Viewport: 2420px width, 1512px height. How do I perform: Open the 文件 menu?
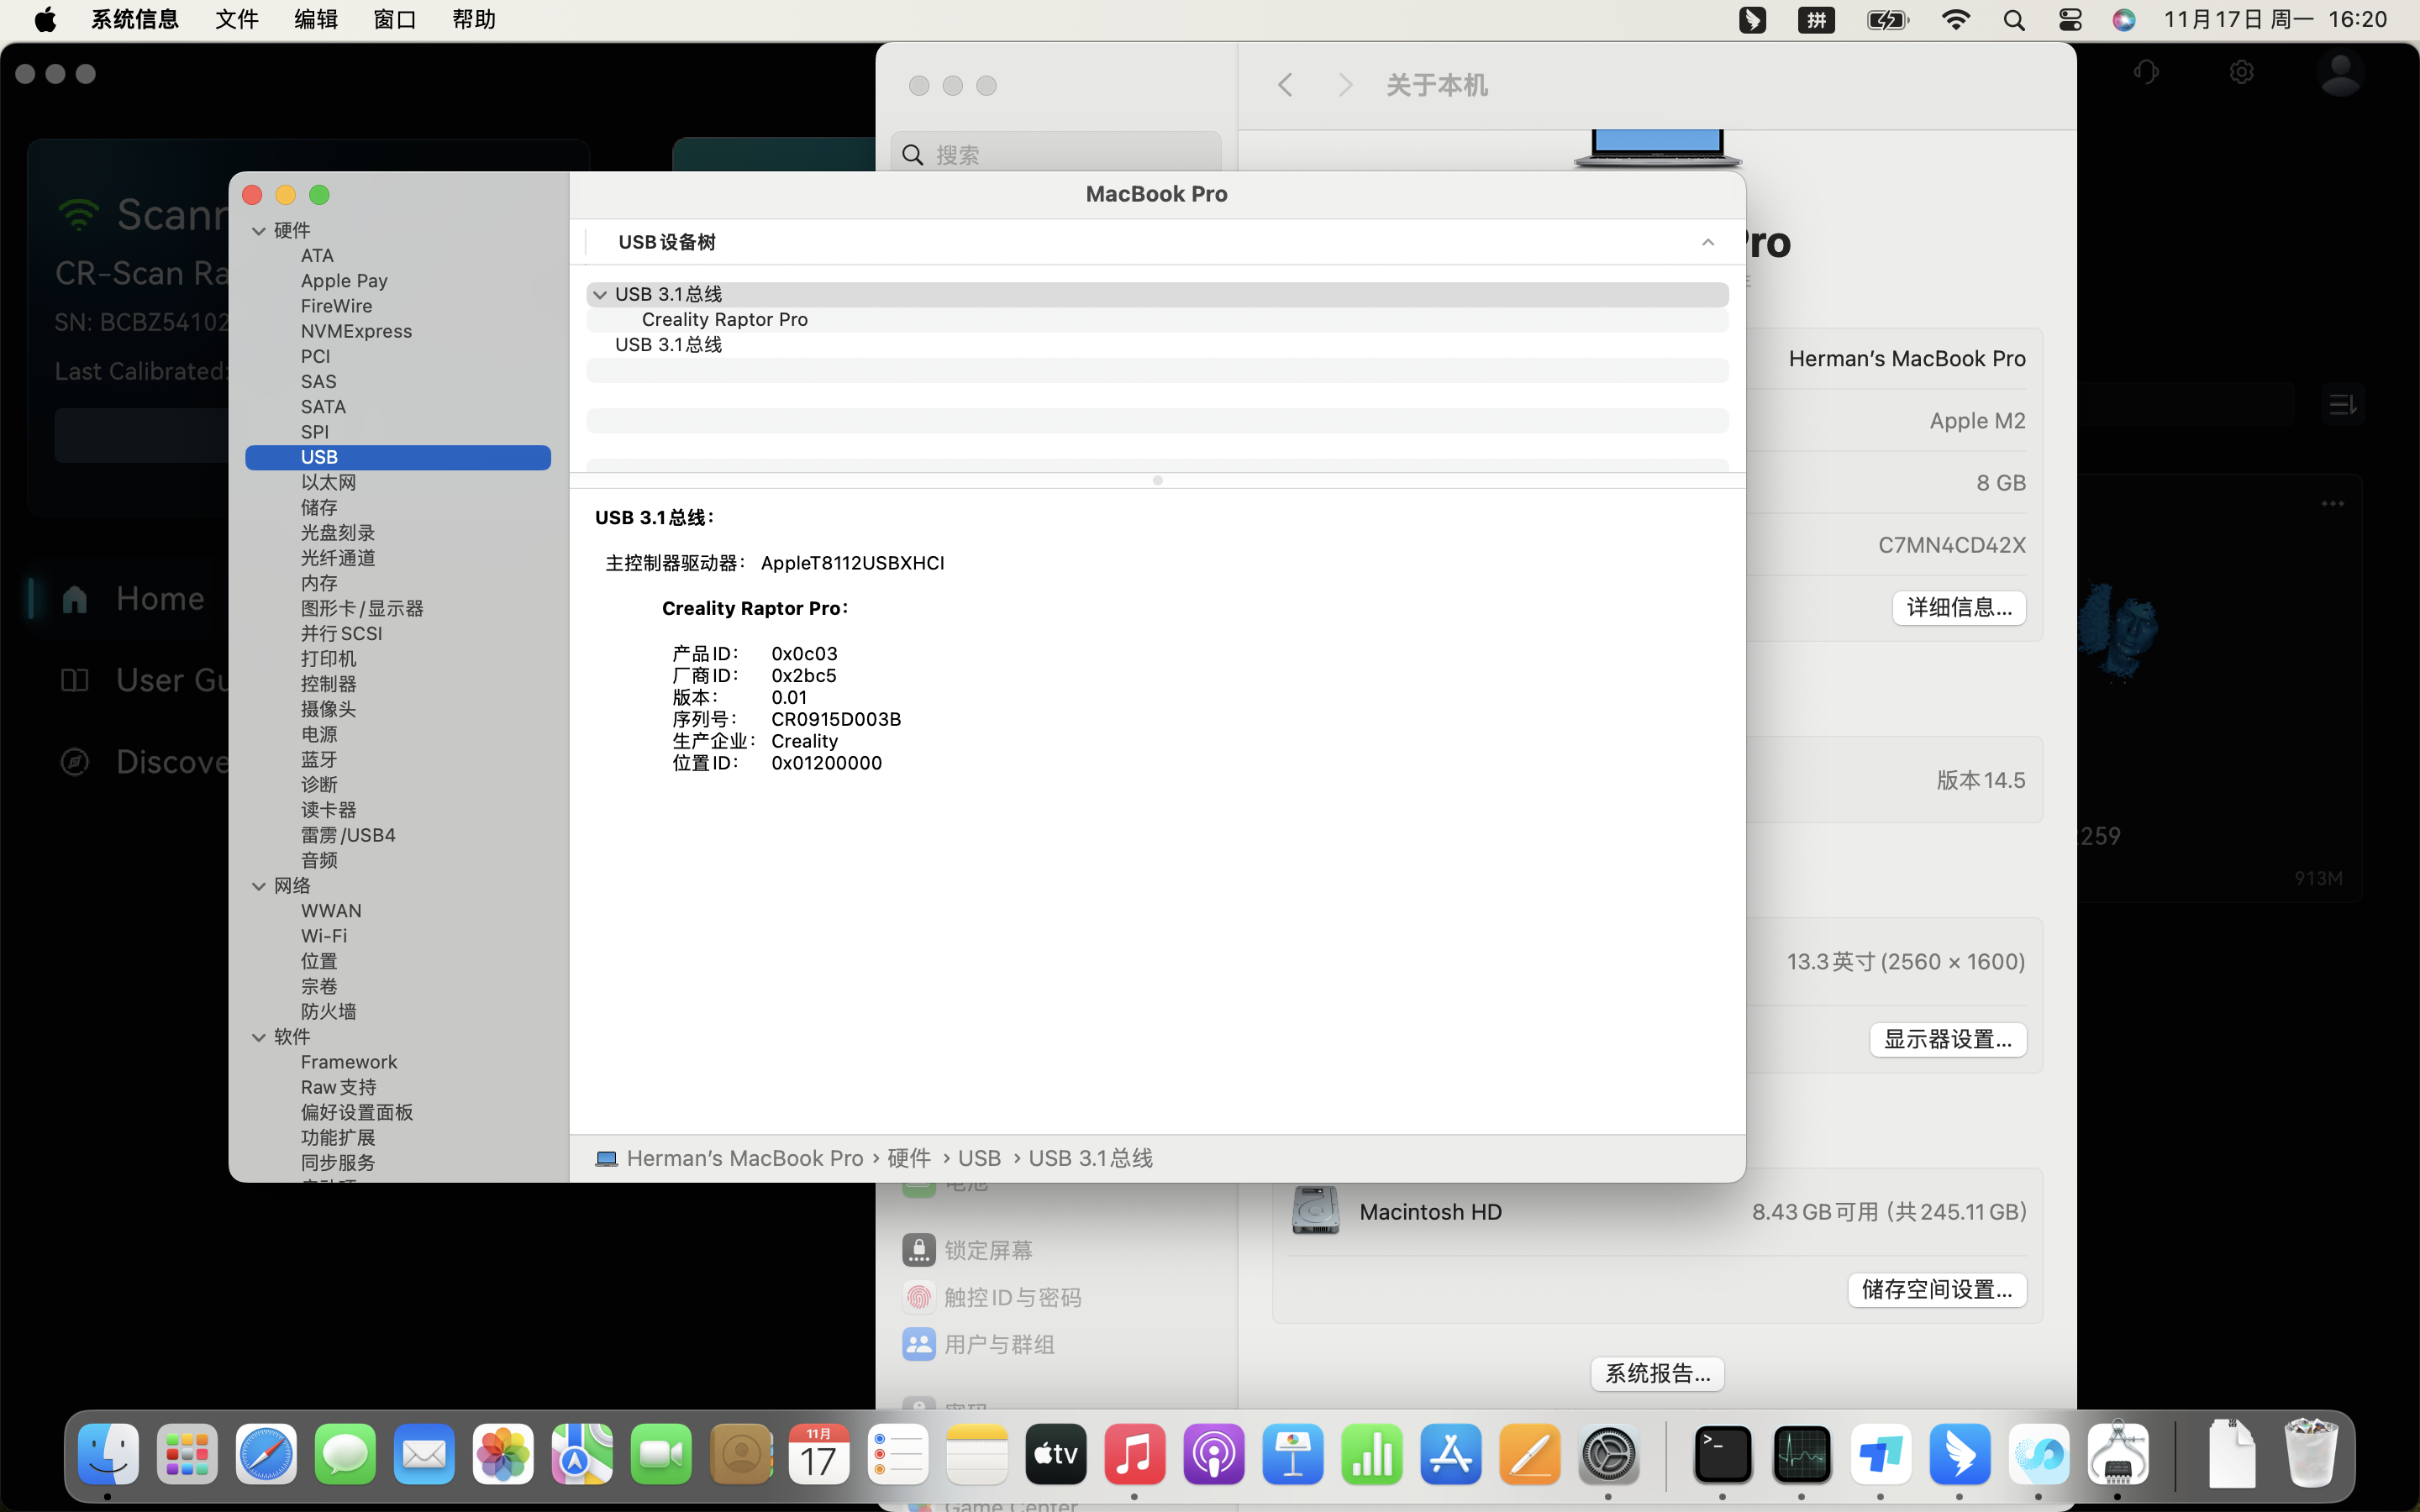(236, 20)
